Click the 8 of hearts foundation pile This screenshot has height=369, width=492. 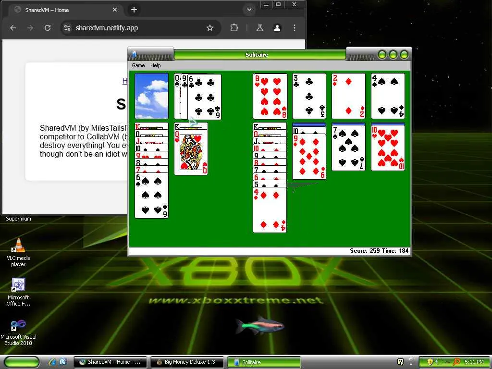(x=270, y=96)
